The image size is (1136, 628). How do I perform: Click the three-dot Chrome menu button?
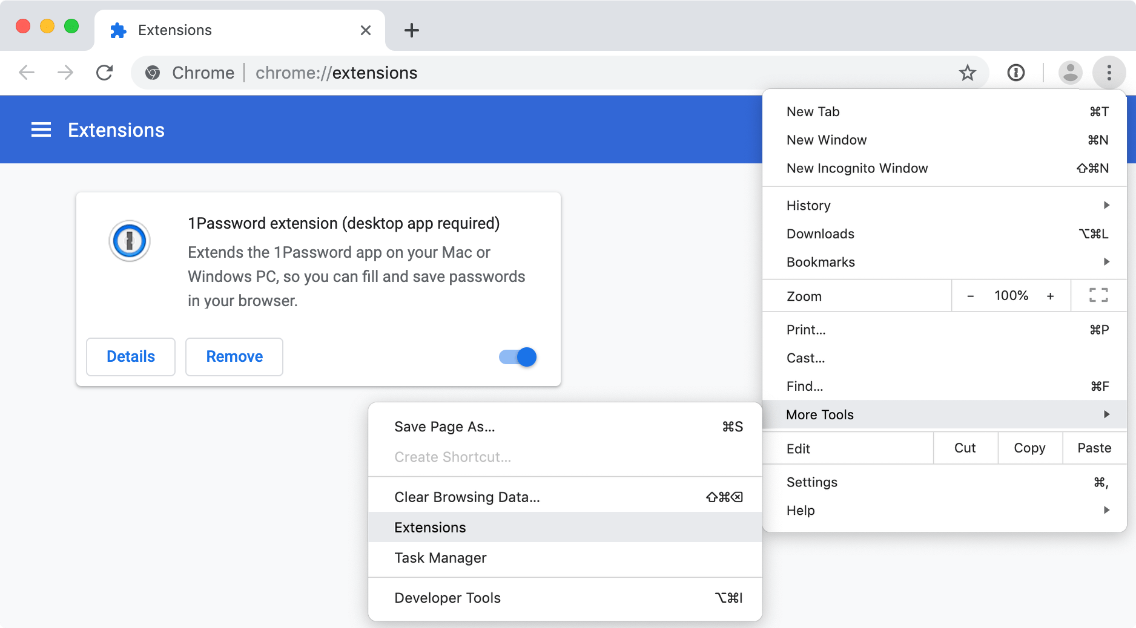(1109, 73)
